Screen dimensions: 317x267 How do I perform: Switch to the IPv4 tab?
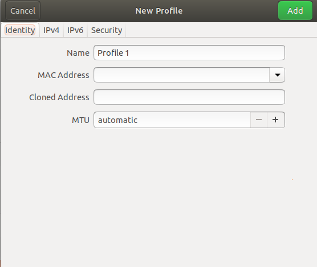click(51, 30)
